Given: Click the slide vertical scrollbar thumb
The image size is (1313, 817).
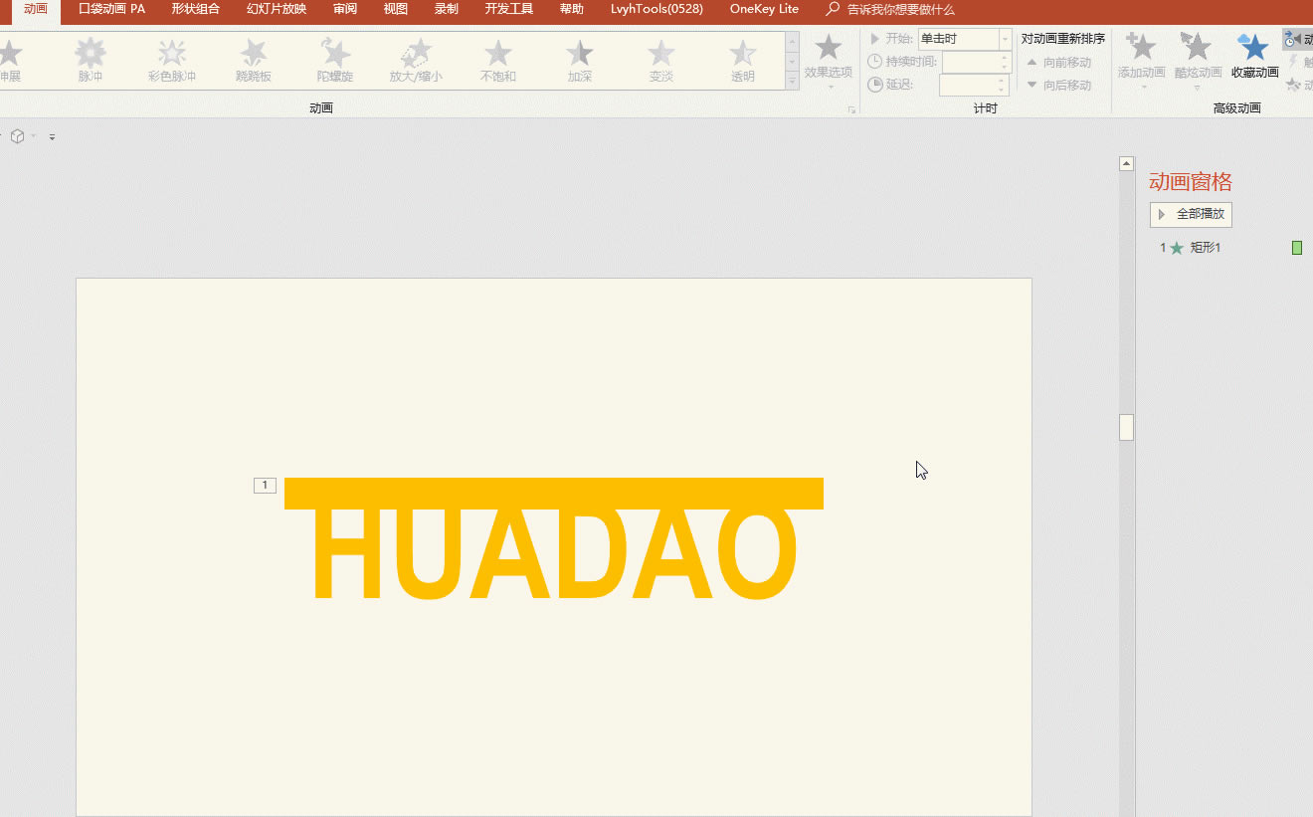Looking at the screenshot, I should pos(1127,427).
